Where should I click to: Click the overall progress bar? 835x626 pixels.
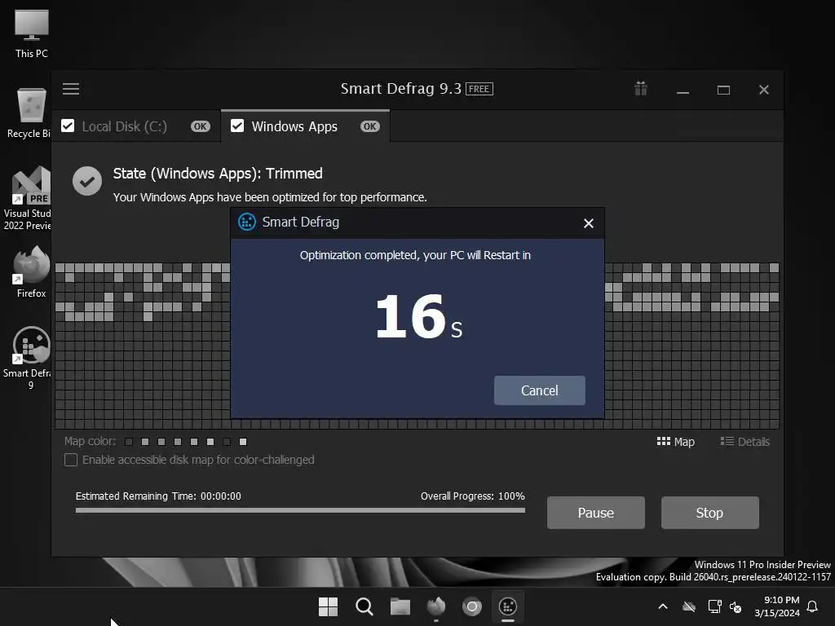click(x=300, y=510)
